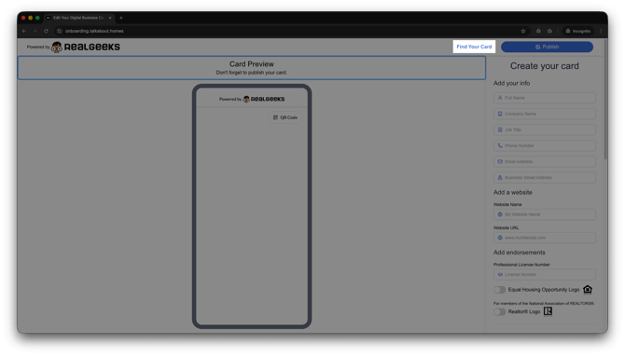This screenshot has width=625, height=356.
Task: Bookmark page with address bar star
Action: (523, 31)
